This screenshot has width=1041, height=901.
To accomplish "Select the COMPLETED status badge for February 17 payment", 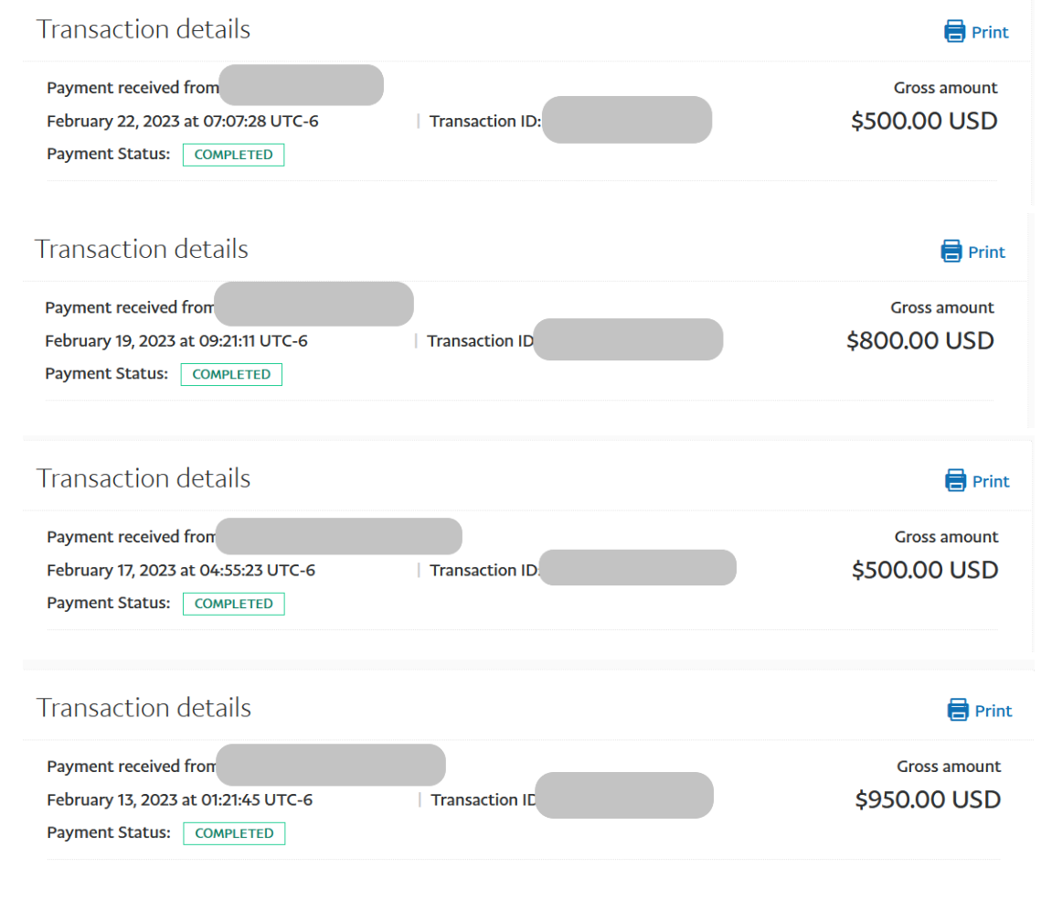I will (233, 604).
